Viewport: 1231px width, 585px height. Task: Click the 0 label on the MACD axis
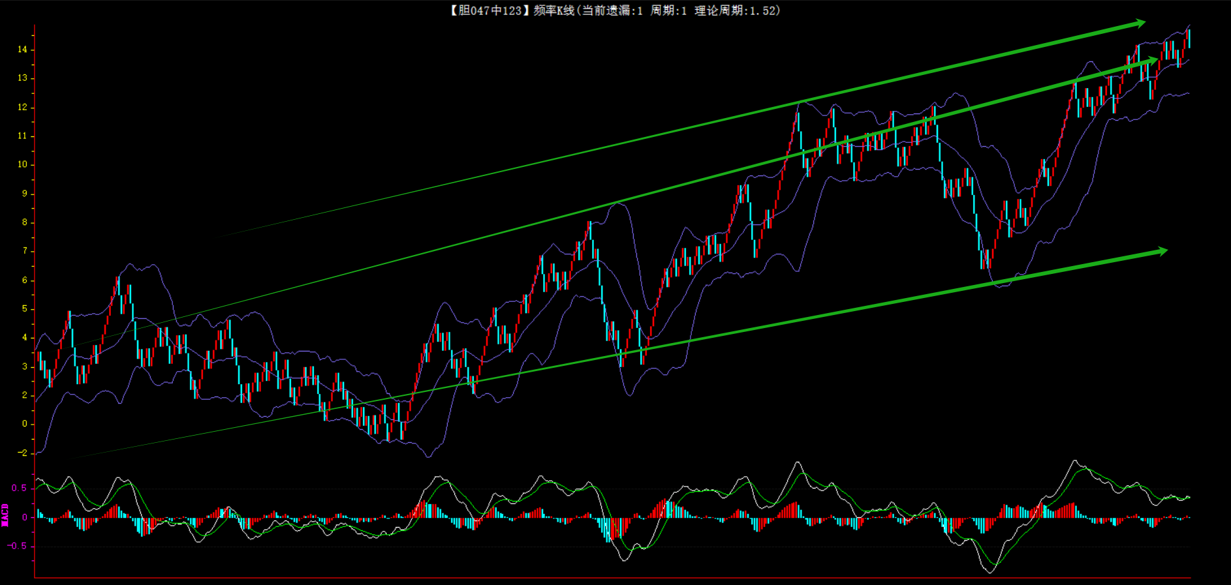[25, 517]
